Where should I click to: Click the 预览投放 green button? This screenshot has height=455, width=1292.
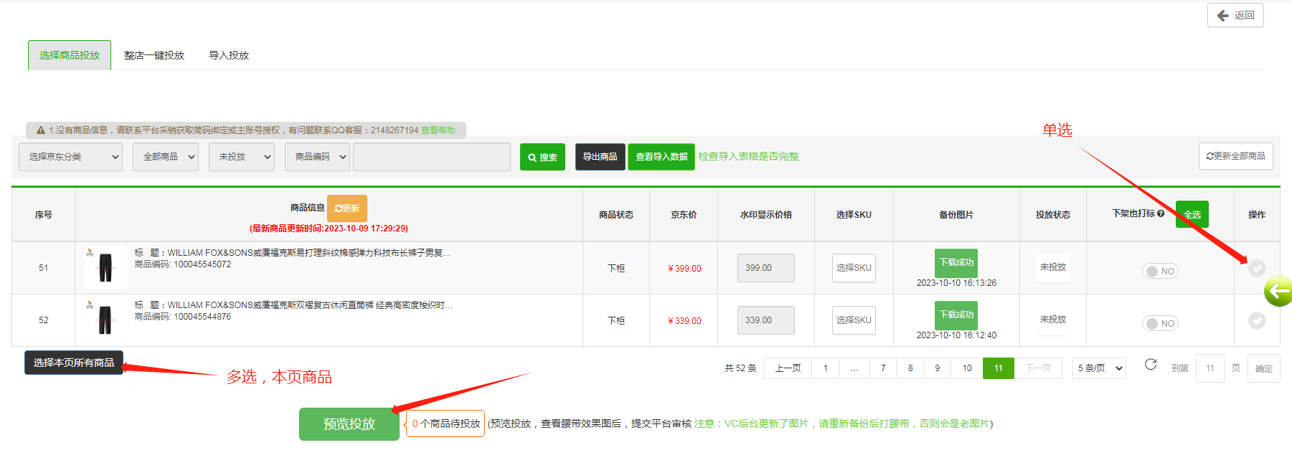tap(349, 423)
